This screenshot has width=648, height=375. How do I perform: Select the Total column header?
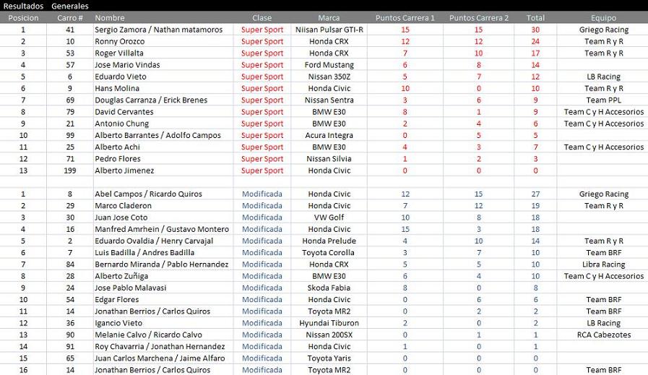click(x=535, y=18)
